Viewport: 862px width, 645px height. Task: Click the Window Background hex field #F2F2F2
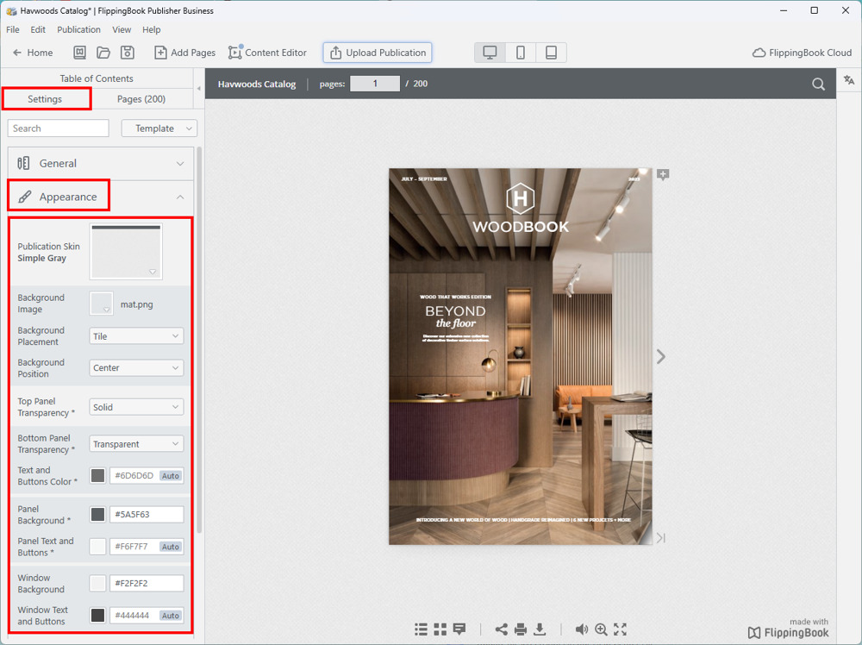[x=147, y=583]
